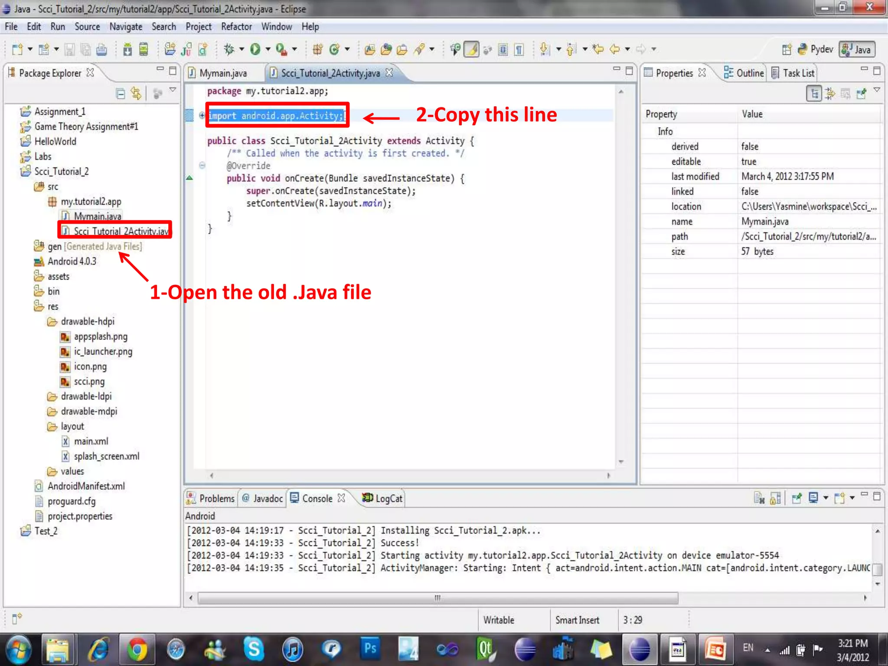Image resolution: width=888 pixels, height=666 pixels.
Task: Click the Debug bug icon
Action: [x=229, y=49]
